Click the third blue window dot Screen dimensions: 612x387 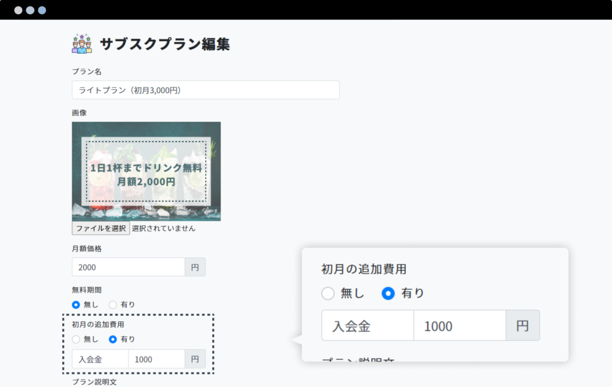click(42, 10)
